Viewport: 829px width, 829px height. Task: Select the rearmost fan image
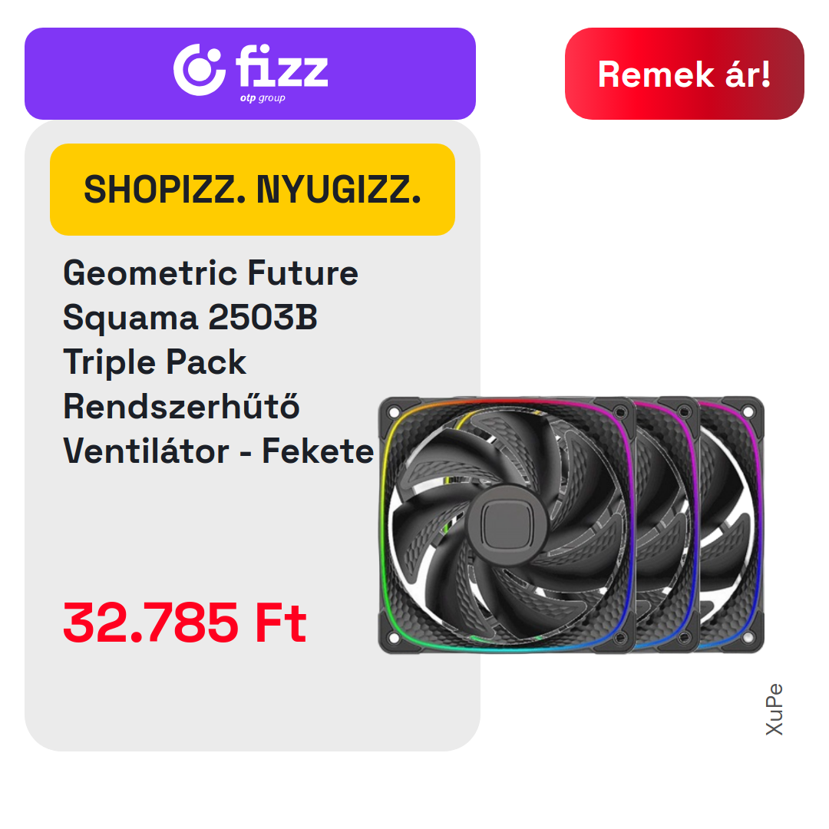[732, 524]
